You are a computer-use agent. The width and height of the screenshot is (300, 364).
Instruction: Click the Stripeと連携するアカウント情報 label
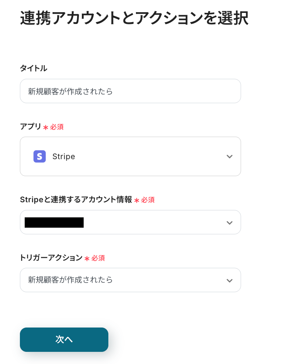(x=76, y=200)
